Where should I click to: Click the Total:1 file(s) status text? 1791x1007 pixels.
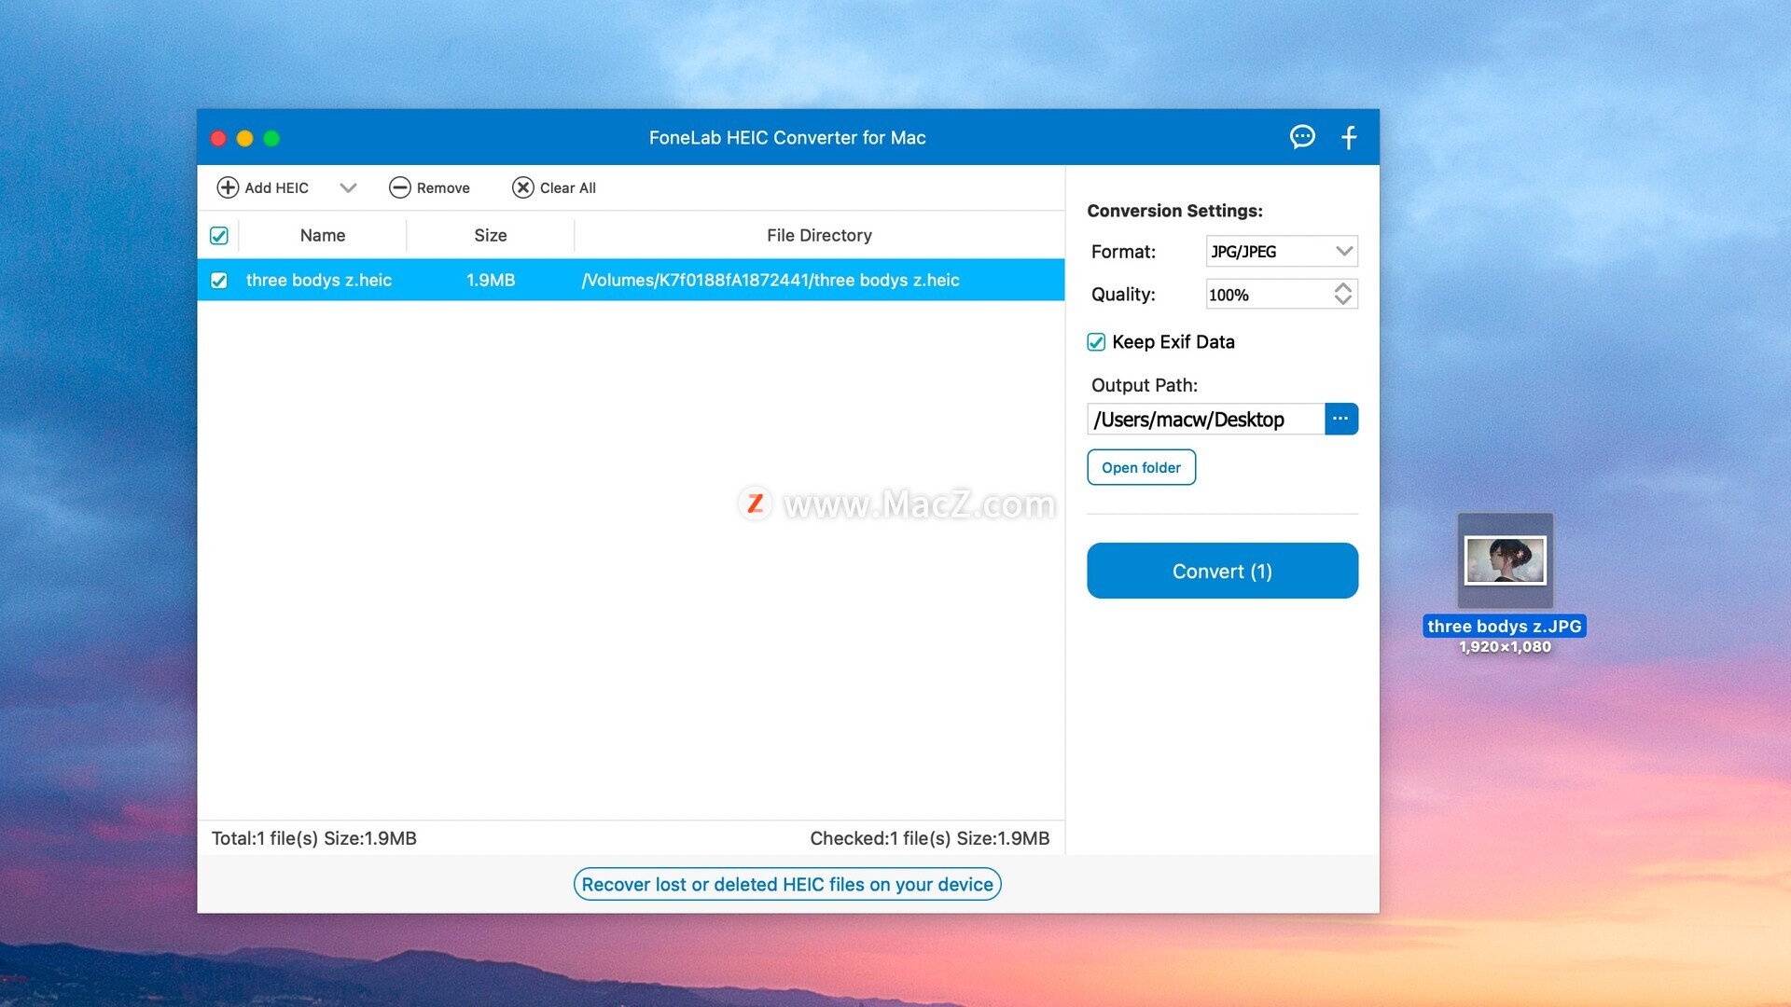click(x=314, y=838)
